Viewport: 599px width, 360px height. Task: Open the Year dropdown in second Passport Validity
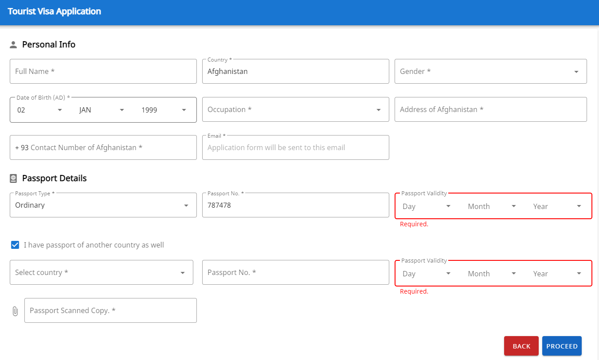tap(557, 274)
